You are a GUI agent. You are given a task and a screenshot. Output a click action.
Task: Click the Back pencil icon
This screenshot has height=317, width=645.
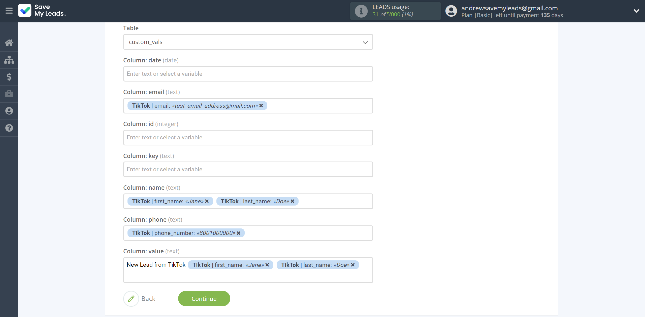coord(131,299)
